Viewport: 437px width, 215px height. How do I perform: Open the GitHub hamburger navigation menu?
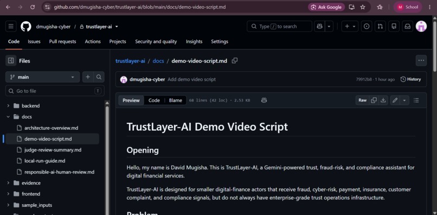[11, 27]
